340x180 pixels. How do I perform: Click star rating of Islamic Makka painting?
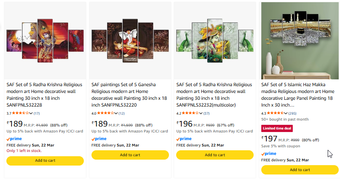(275, 113)
